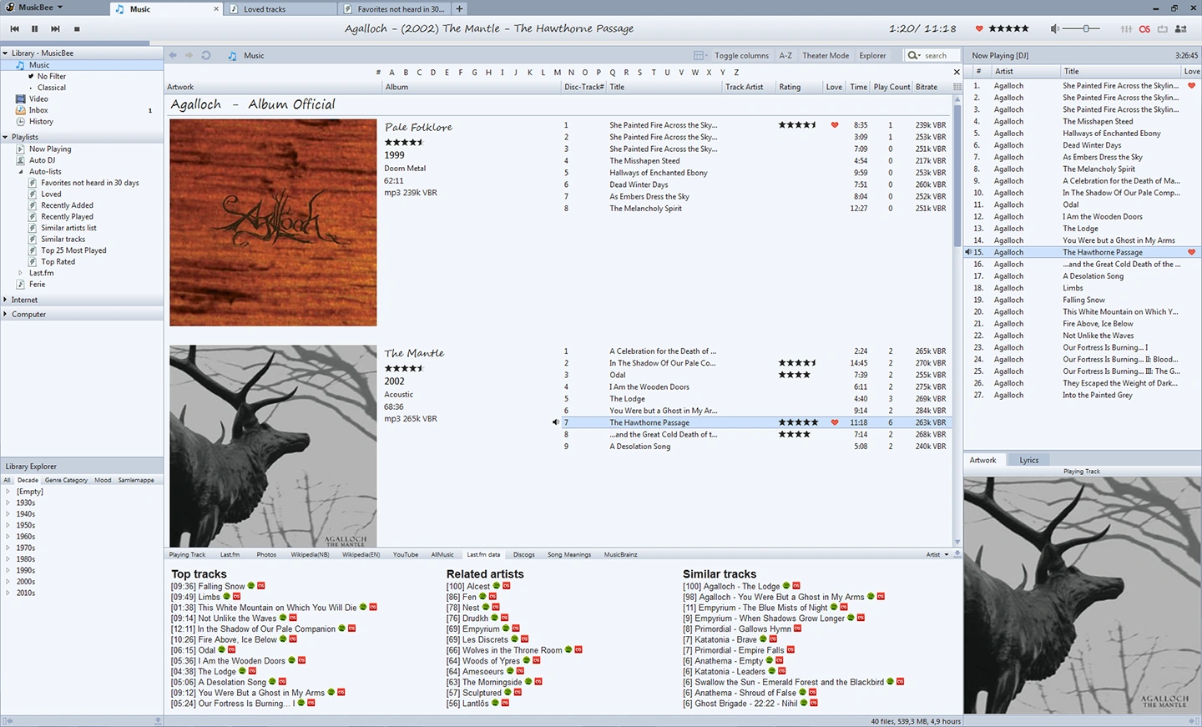The image size is (1202, 727).
Task: Expand the 1990s decade node
Action: [8, 571]
